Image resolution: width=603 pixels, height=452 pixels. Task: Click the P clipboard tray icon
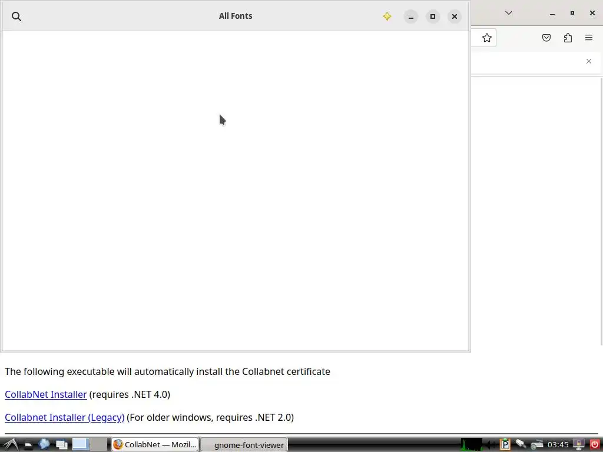point(505,445)
